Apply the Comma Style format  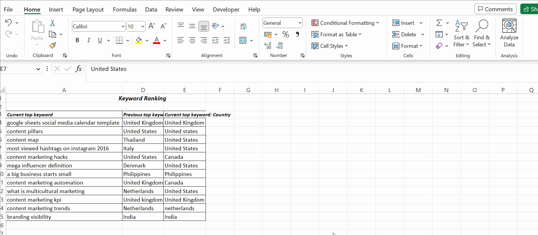(x=298, y=34)
